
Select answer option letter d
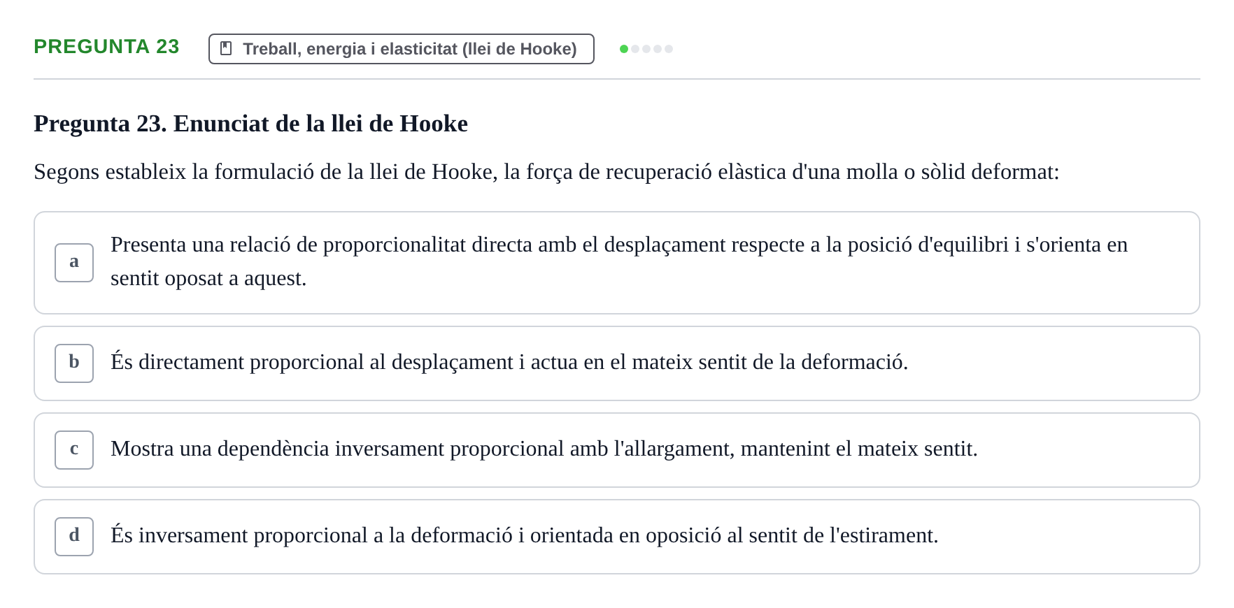[74, 537]
